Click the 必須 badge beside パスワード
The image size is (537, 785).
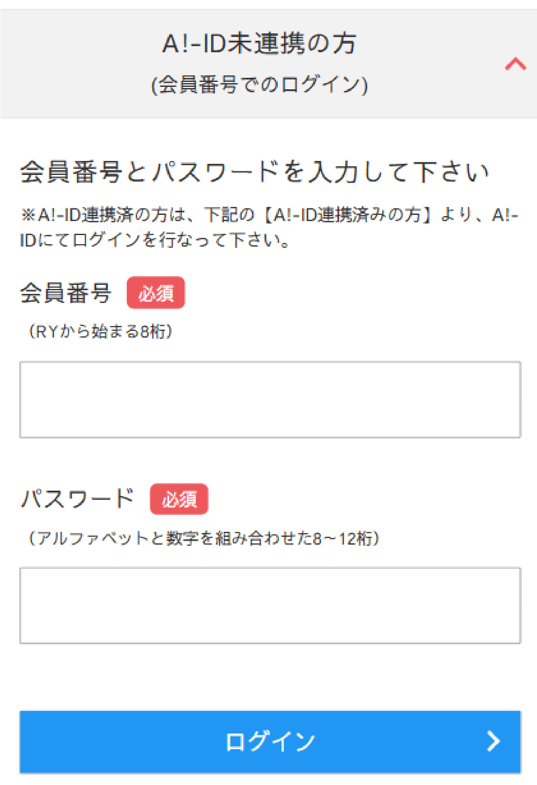point(179,499)
